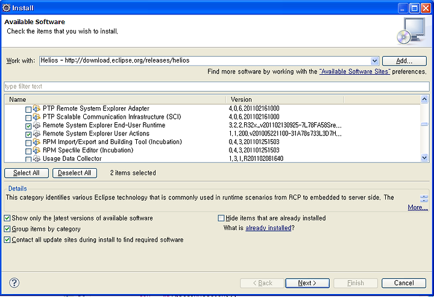Select RPM Import/Export and Building Tool row text
Image resolution: width=434 pixels, height=297 pixels.
pos(112,142)
